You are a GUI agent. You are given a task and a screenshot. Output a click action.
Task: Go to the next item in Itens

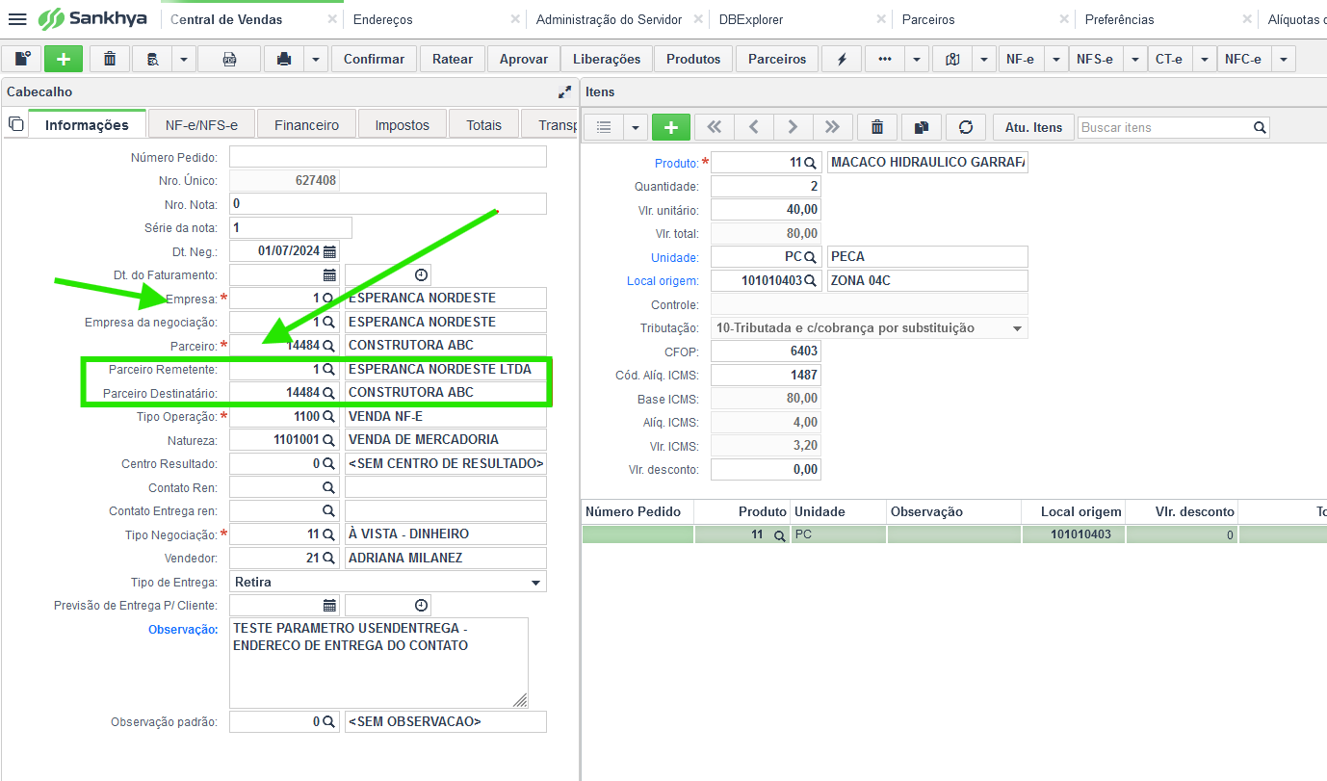793,127
